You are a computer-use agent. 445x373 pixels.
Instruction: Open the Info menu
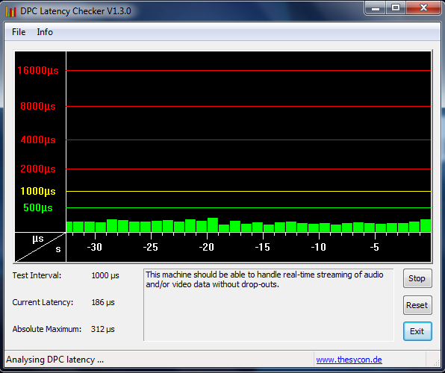click(x=45, y=32)
